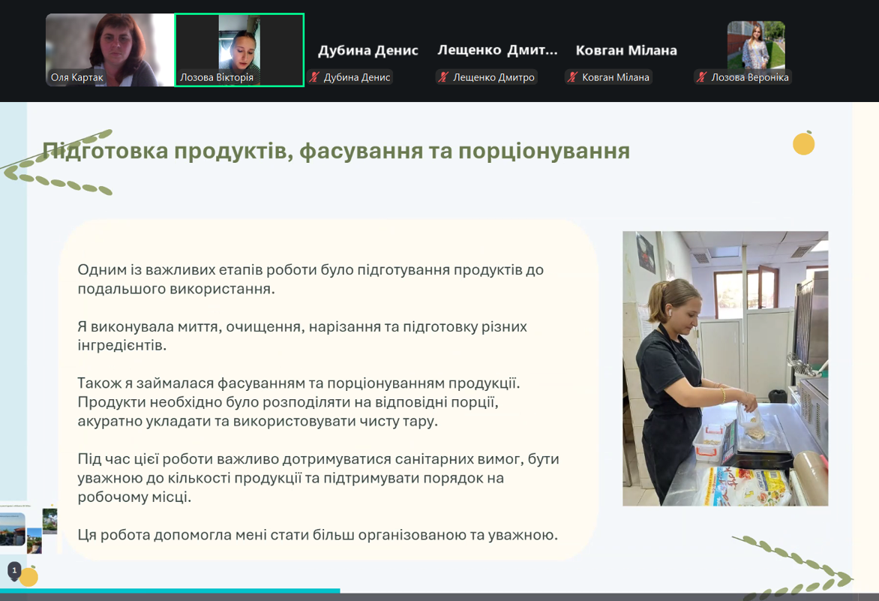Click Лещенко Дмитро name label
879x601 pixels.
[493, 77]
